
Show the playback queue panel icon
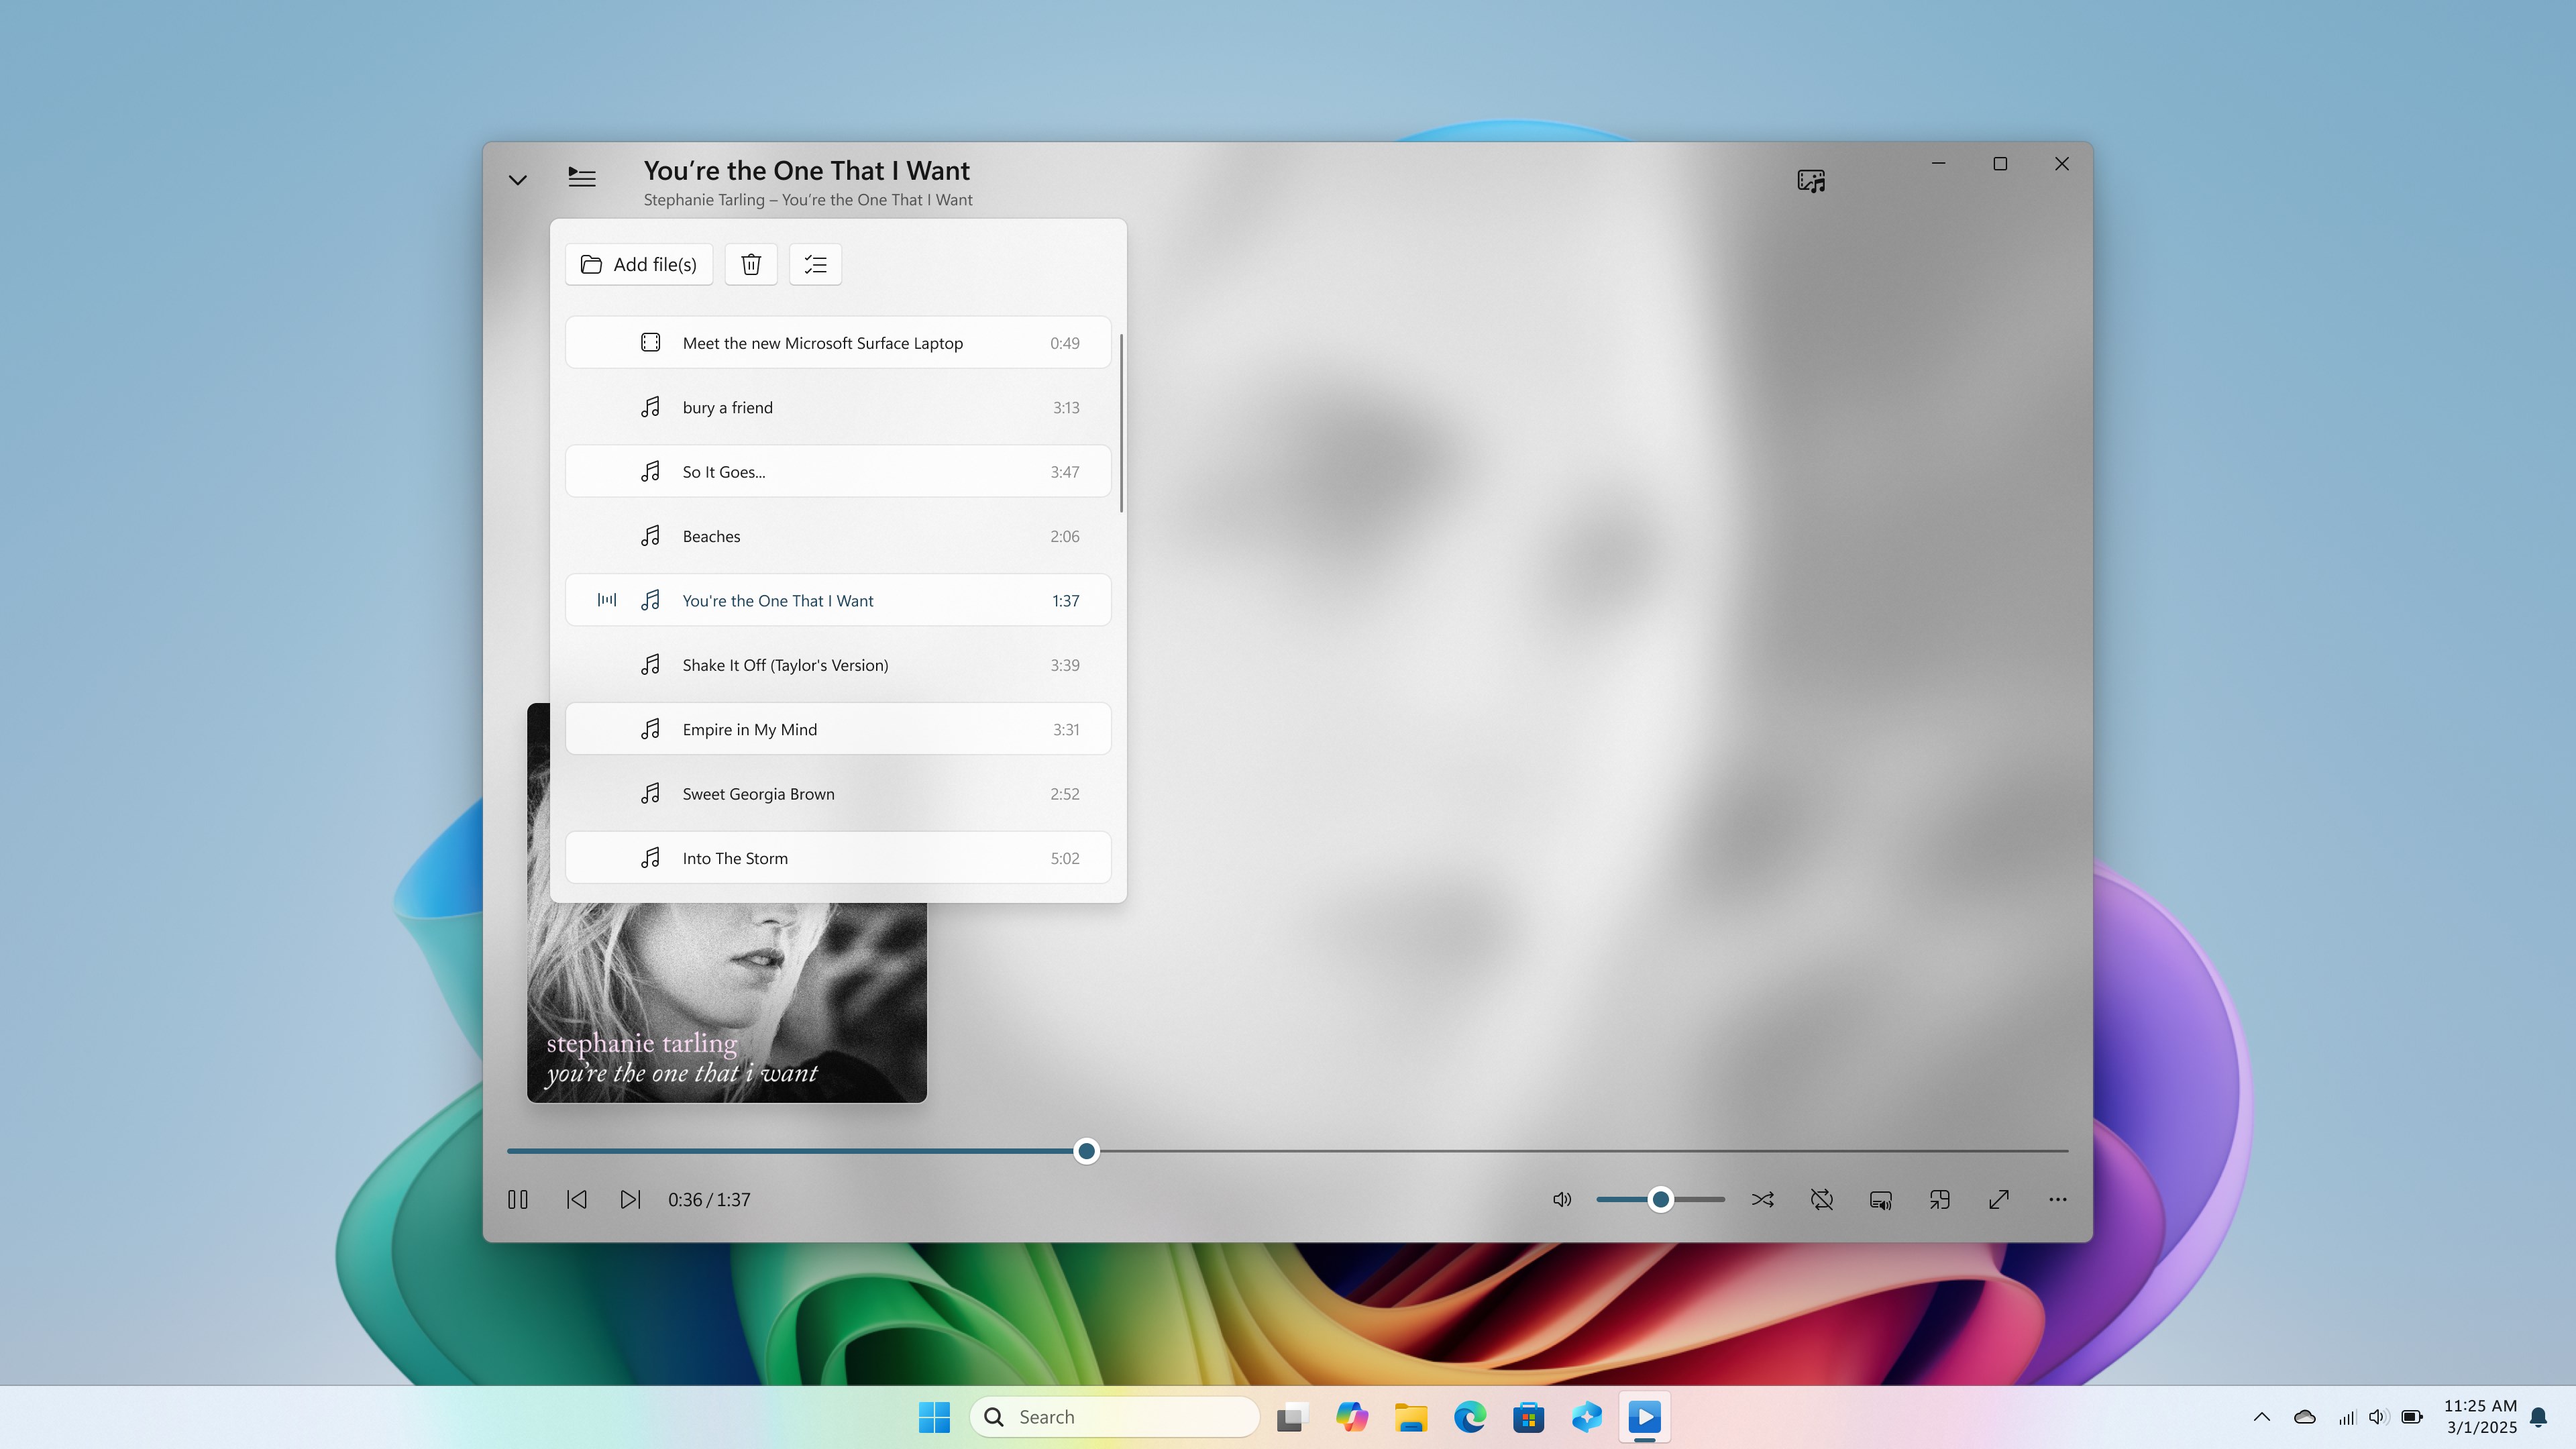tap(582, 178)
